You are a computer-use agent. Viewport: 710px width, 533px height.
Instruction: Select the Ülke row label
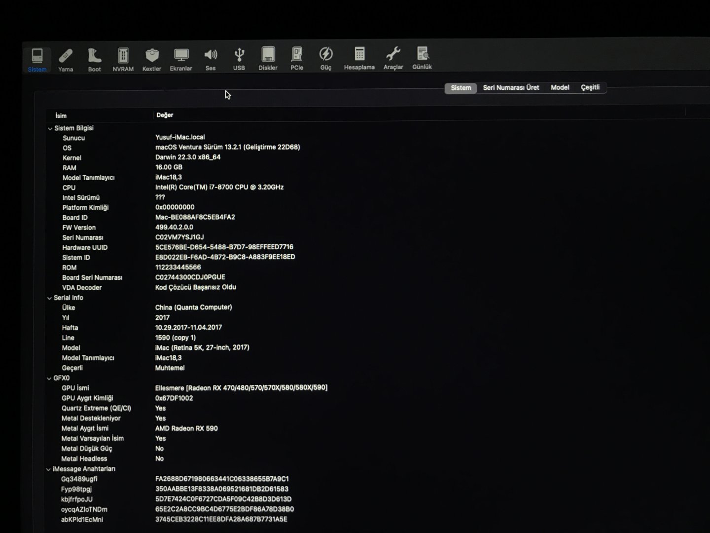[69, 308]
